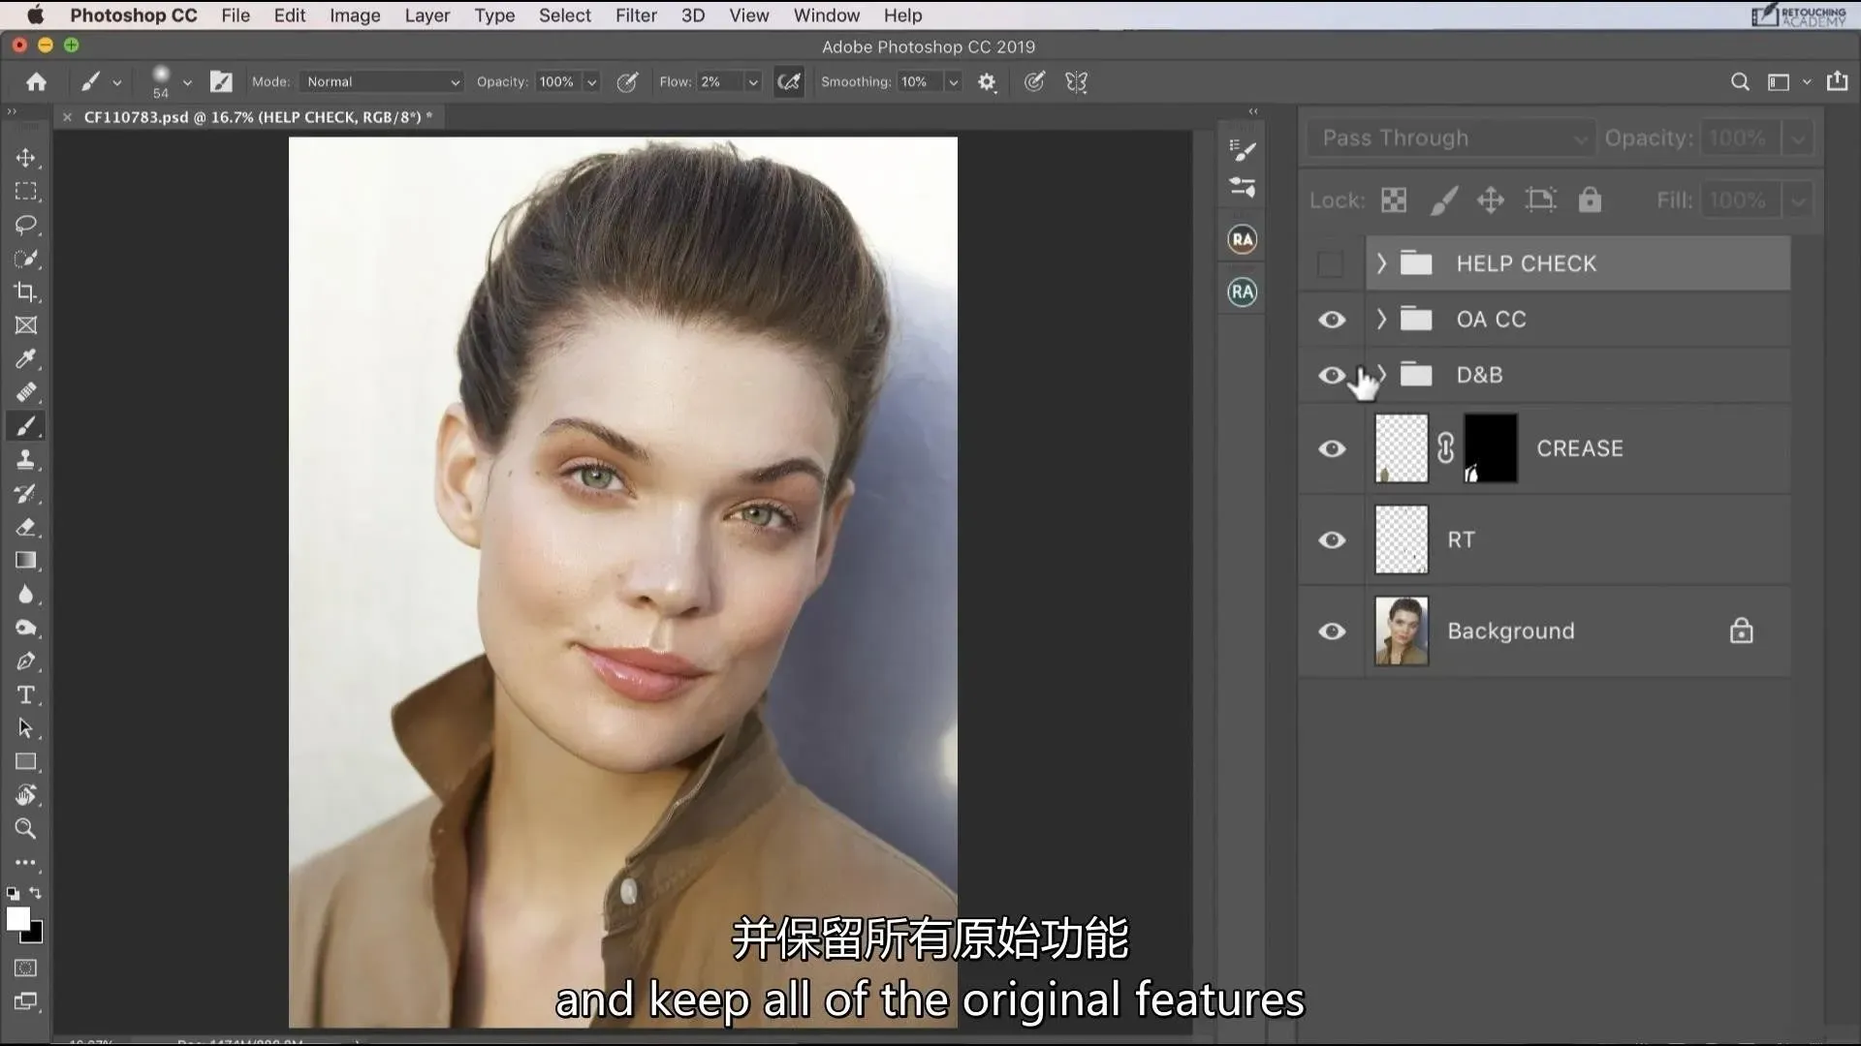Click the Spot Healing Brush tool
The image size is (1861, 1046).
click(x=26, y=392)
